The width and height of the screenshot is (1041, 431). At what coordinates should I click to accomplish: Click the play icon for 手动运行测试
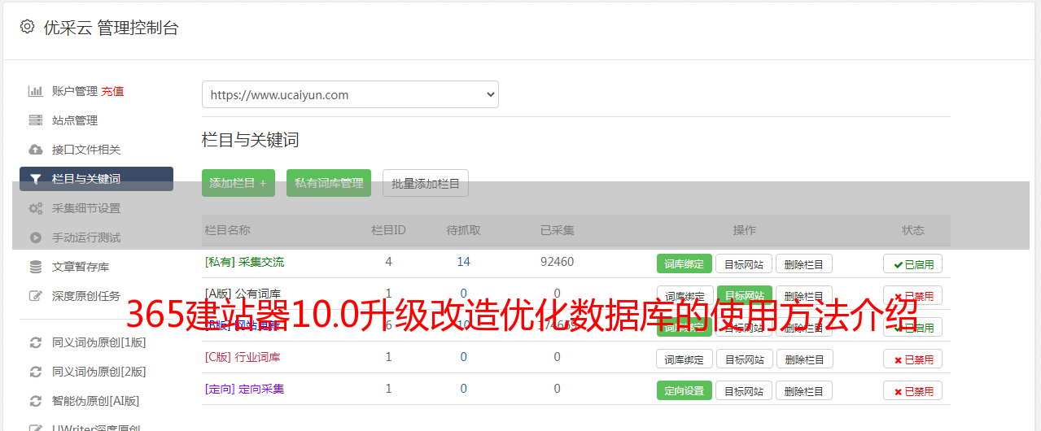pos(36,237)
